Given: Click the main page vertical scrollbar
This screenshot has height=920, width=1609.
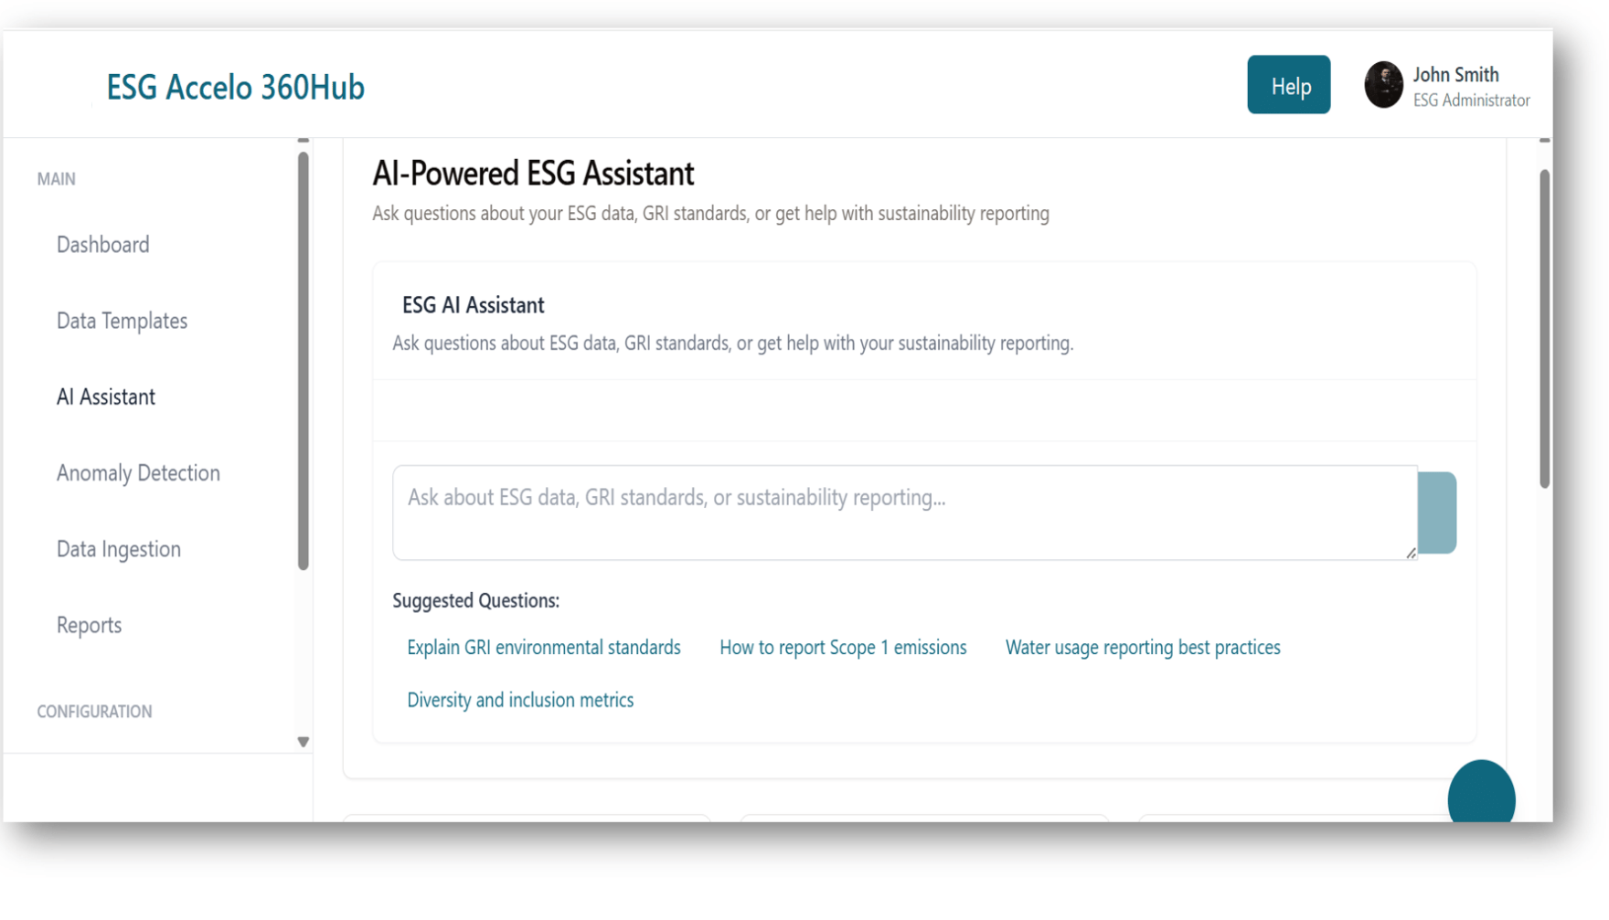Looking at the screenshot, I should click(1544, 329).
